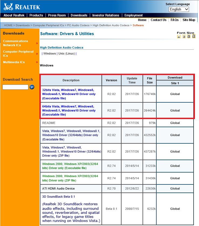Screen dimensions: 199x226
Task: Click Global for the 31430k file
Action: point(175,178)
